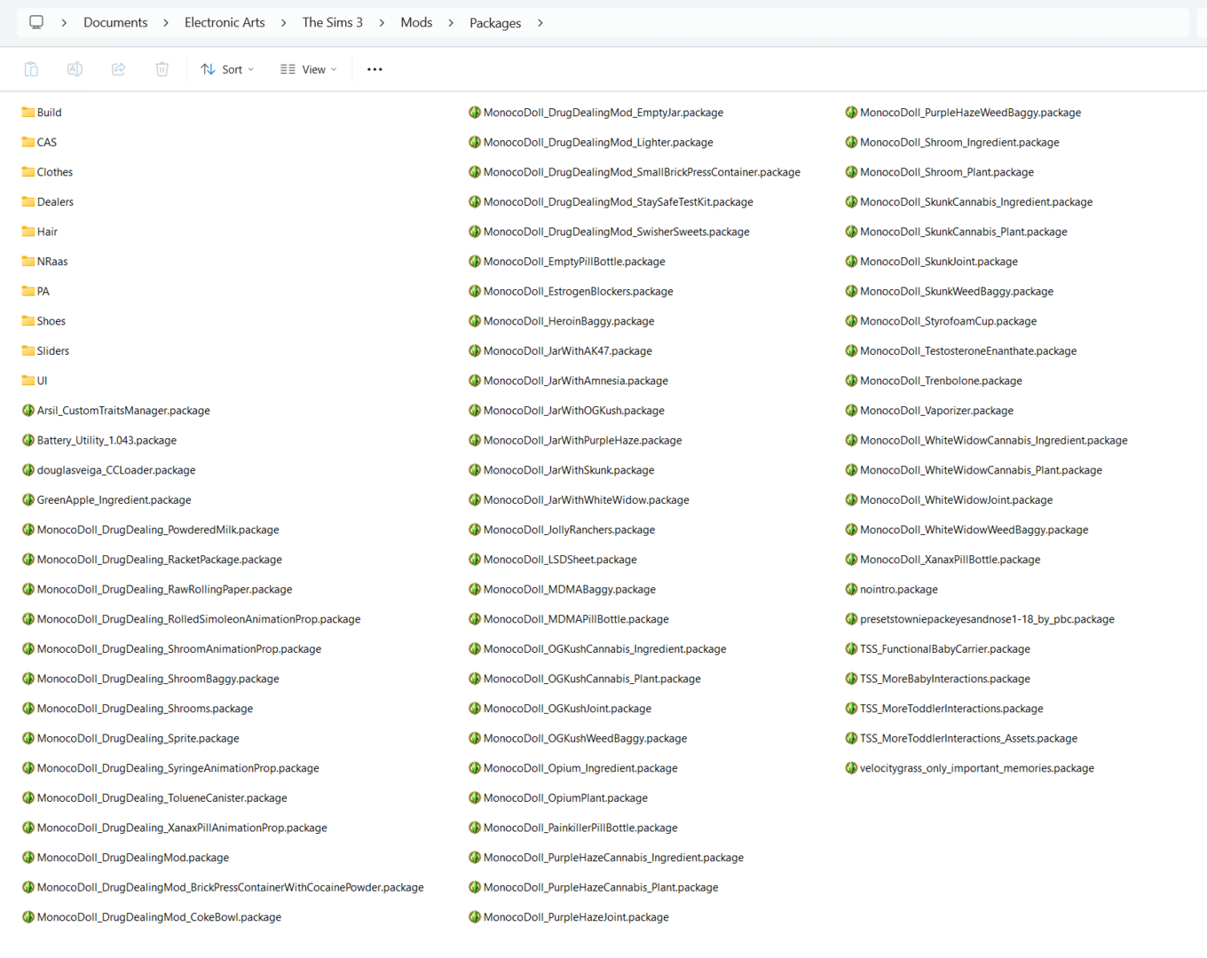Navigate to Documents in the breadcrumb

click(115, 23)
